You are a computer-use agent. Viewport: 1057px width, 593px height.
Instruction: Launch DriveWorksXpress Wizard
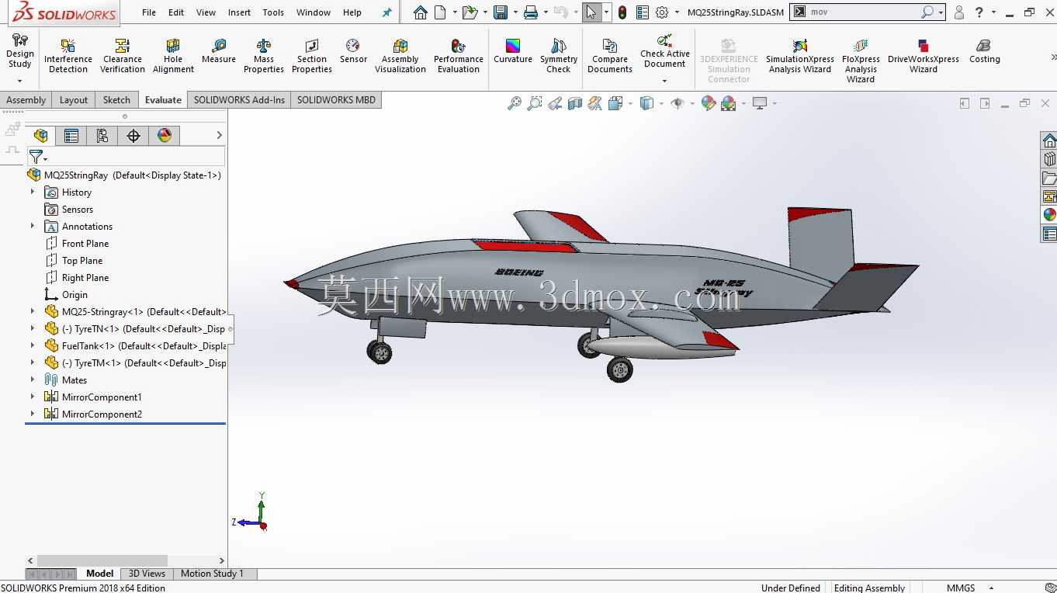pyautogui.click(x=924, y=56)
